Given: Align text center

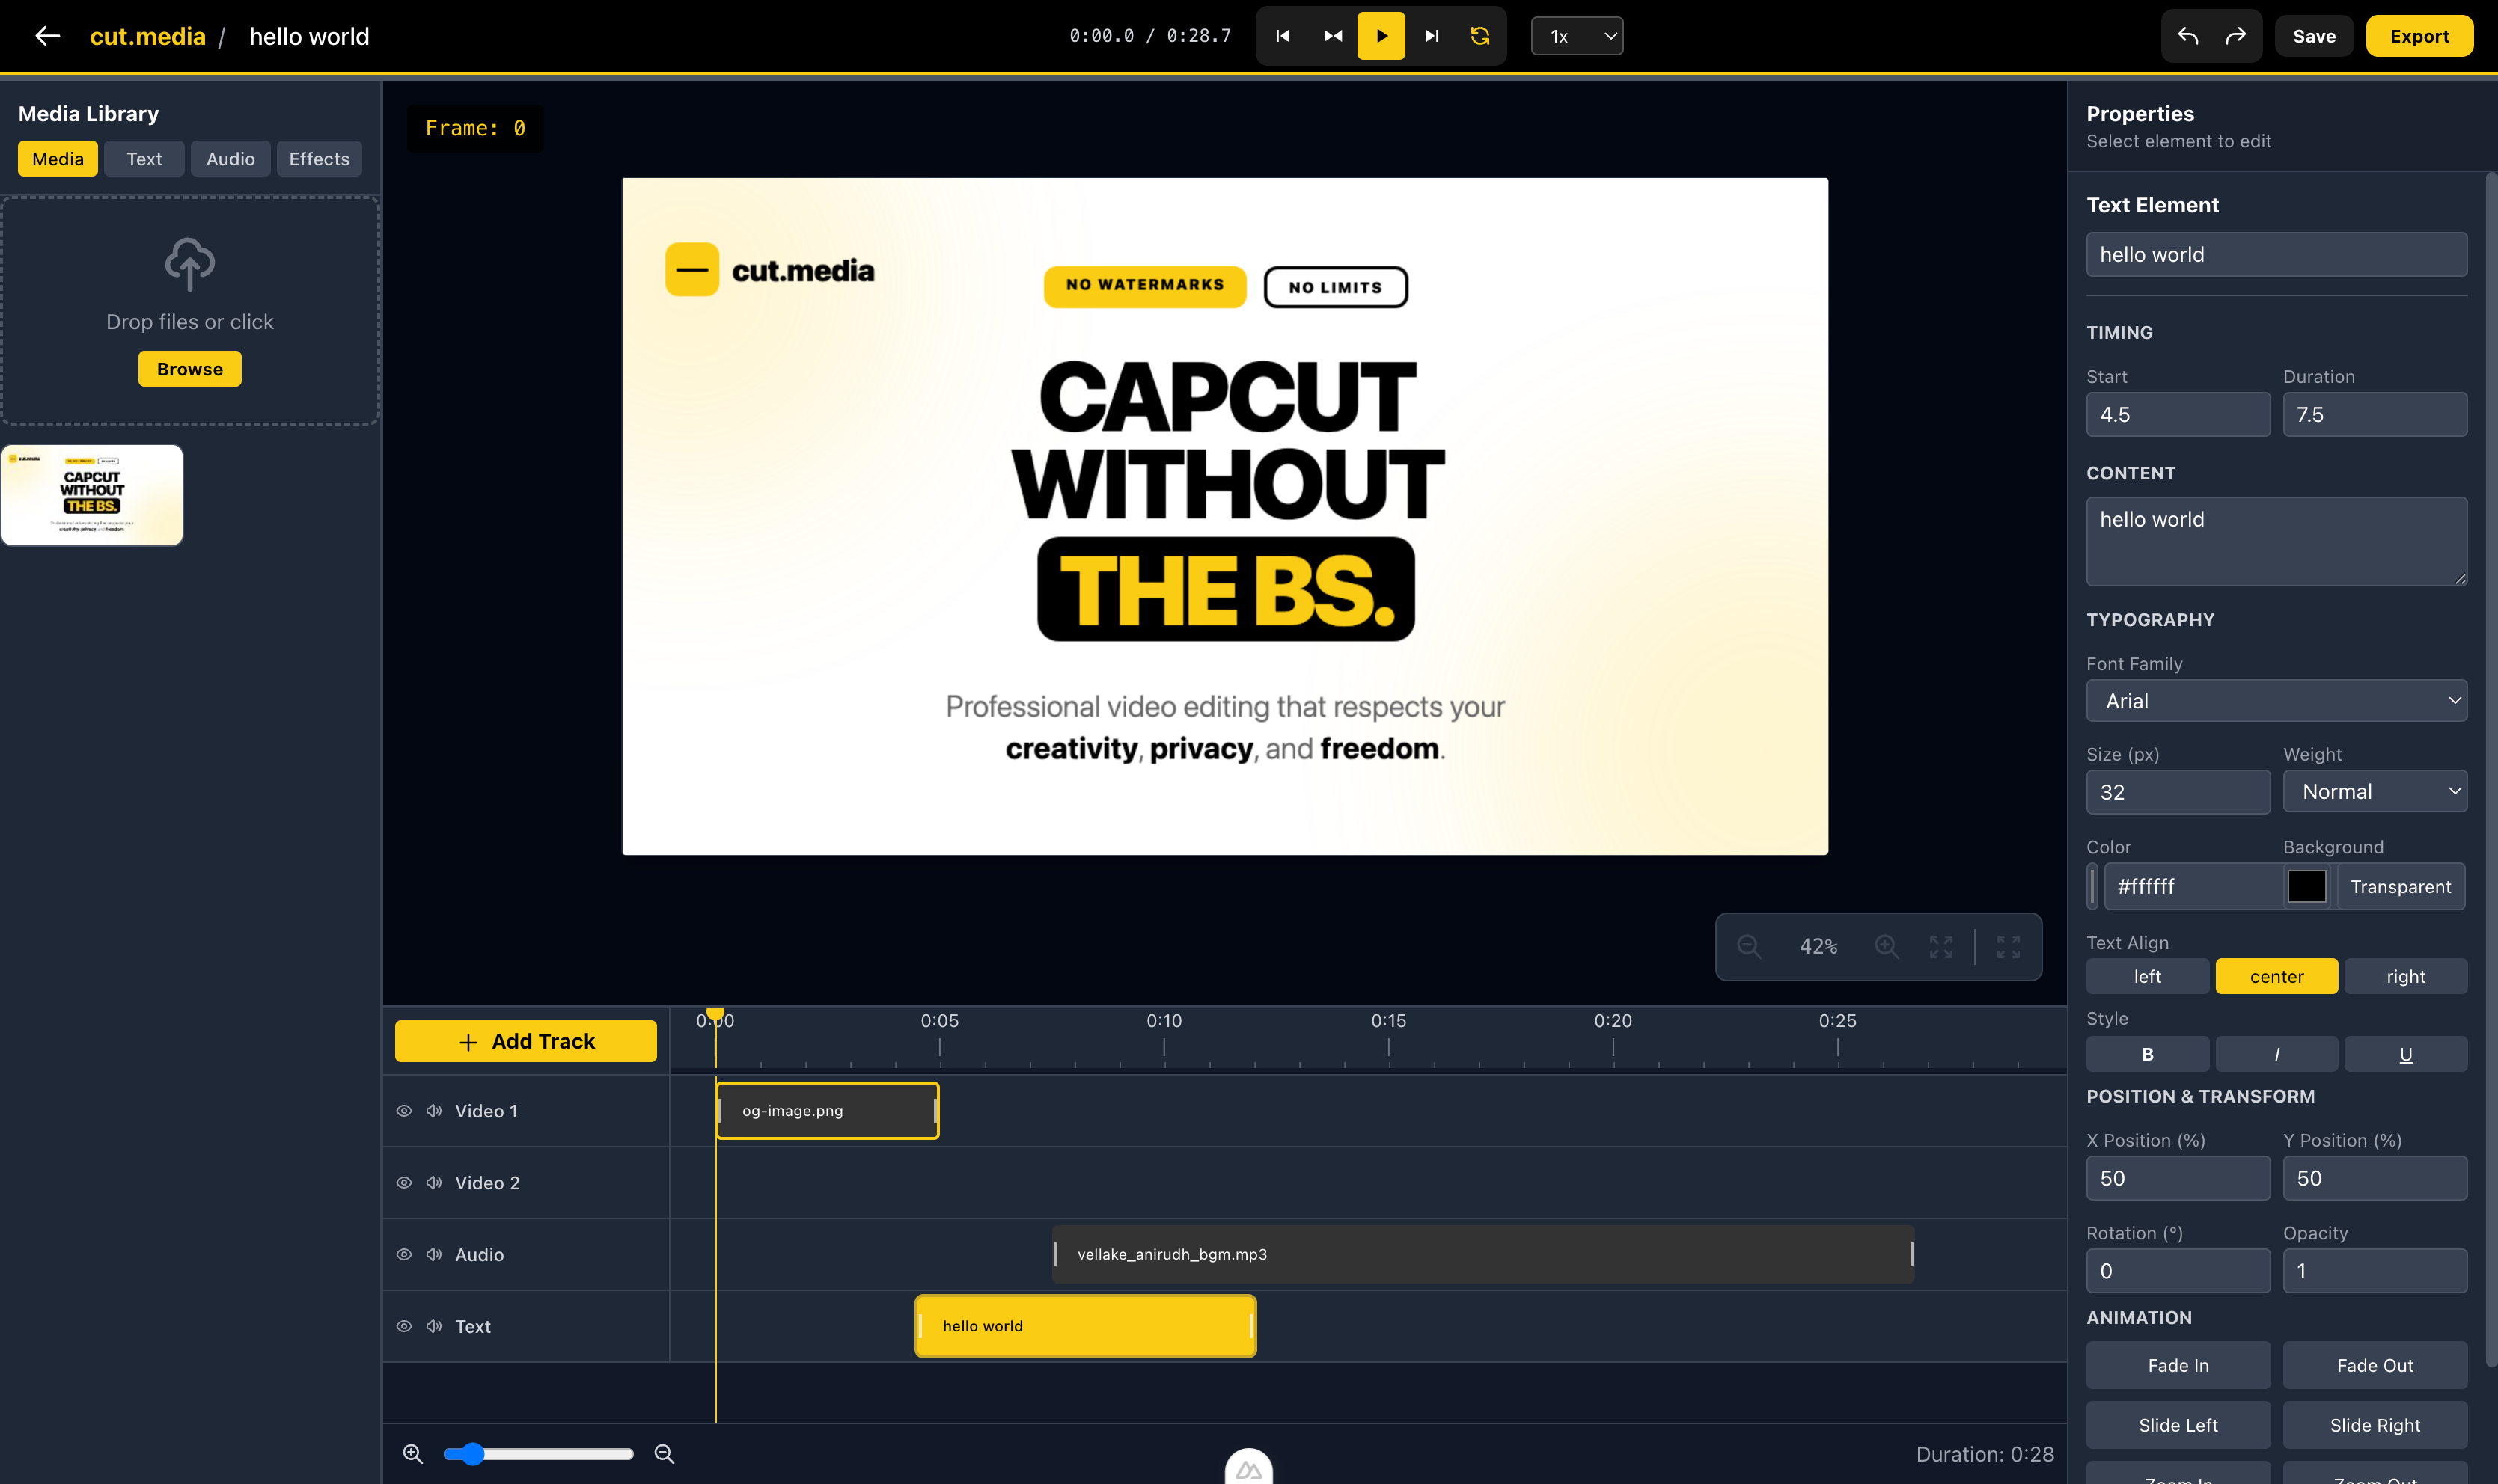Looking at the screenshot, I should click(2276, 976).
